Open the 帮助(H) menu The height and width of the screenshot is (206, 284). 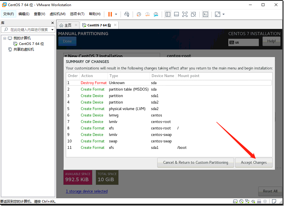coord(94,14)
